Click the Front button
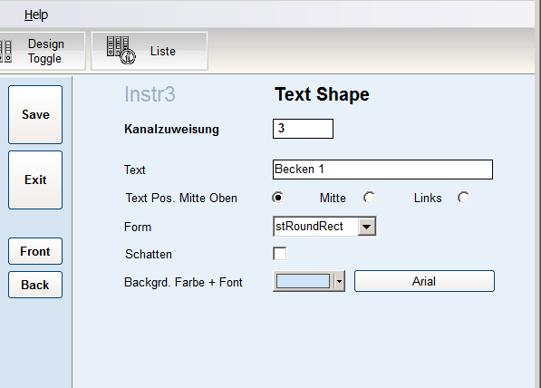This screenshot has width=541, height=388. click(35, 251)
